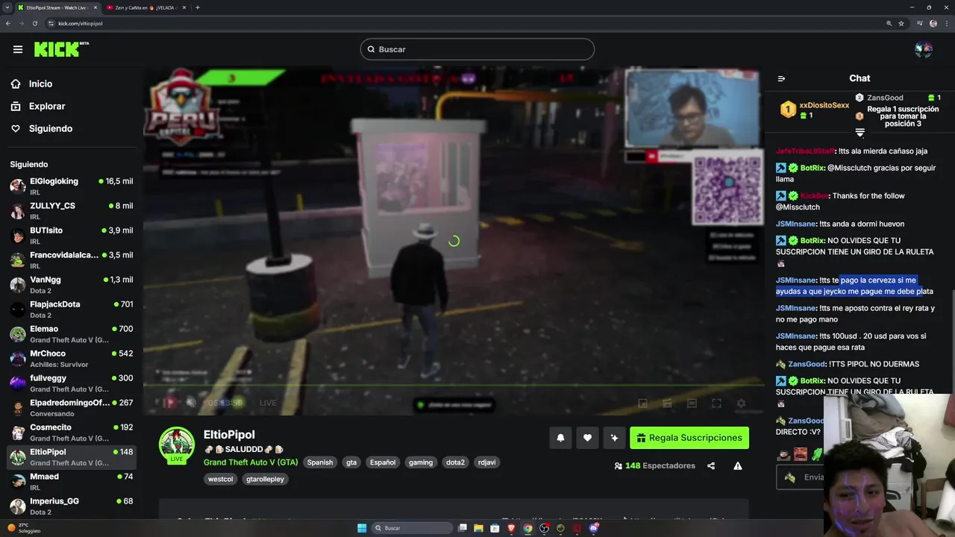Enter fullscreen on the video player
The image size is (955, 537).
716,403
